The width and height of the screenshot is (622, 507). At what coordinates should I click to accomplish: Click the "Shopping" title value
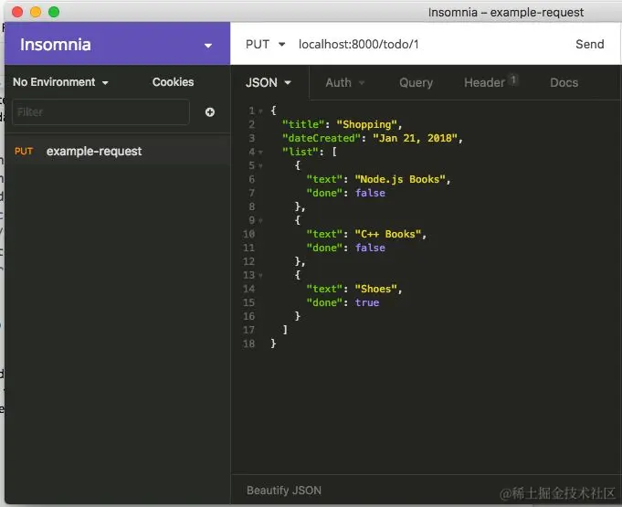pyautogui.click(x=366, y=124)
